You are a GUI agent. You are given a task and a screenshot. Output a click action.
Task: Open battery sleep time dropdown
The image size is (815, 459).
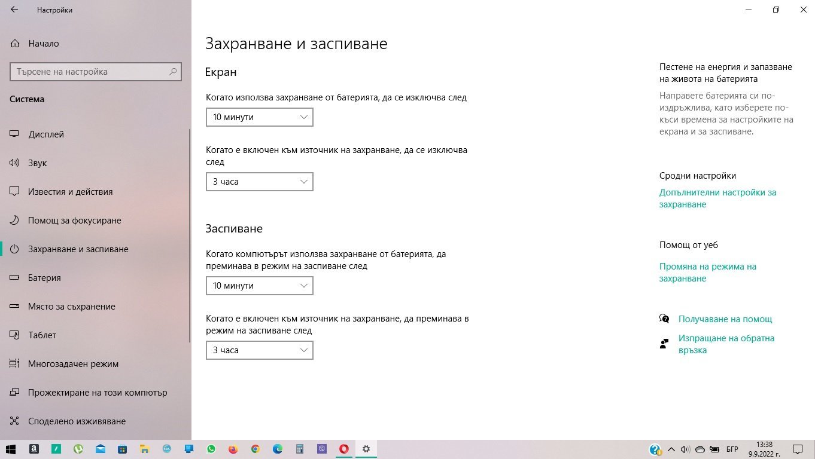pyautogui.click(x=259, y=286)
